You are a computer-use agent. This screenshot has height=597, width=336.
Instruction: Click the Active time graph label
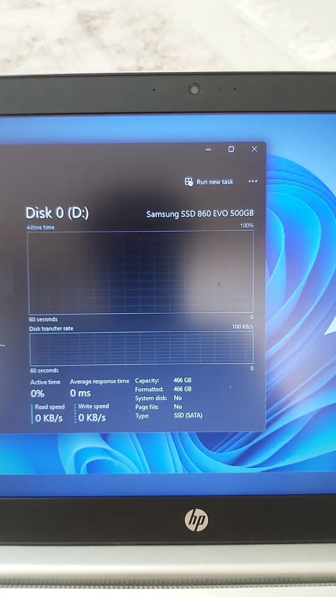[41, 227]
